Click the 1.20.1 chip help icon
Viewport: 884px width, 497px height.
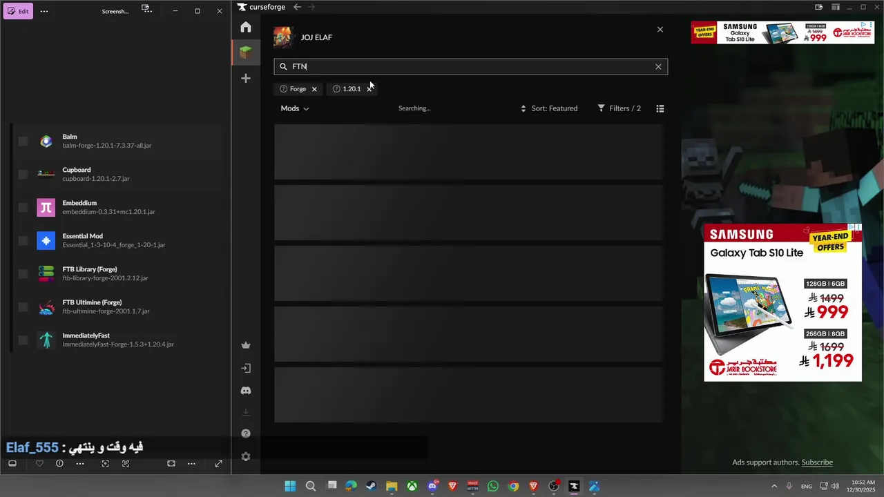pos(336,89)
